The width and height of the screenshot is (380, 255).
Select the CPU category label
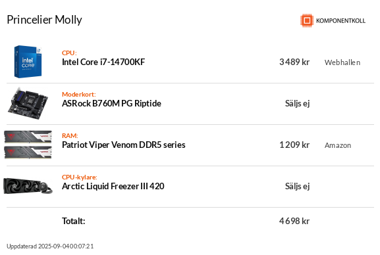[69, 53]
